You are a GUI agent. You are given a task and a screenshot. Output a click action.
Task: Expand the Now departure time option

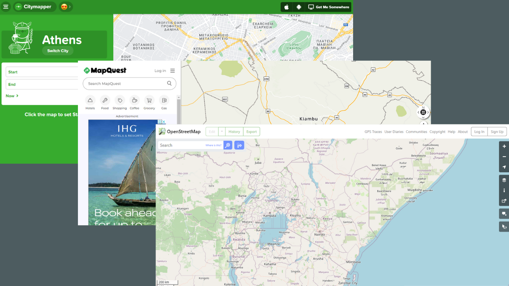point(12,96)
